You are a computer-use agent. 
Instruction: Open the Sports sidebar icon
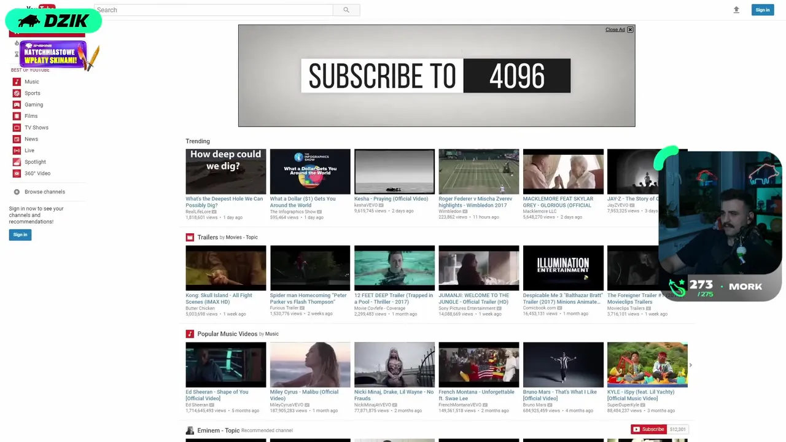click(x=17, y=93)
